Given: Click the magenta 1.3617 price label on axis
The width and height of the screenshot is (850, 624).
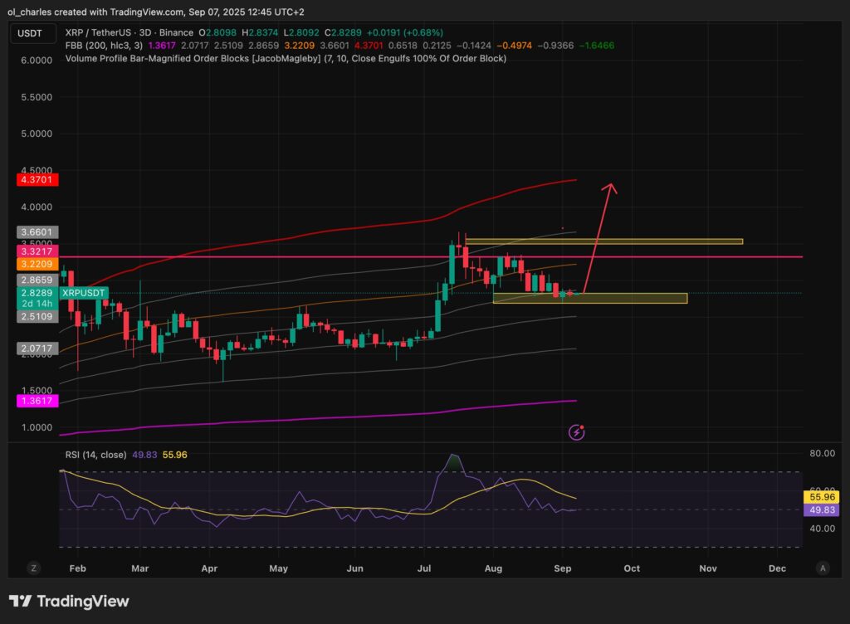Looking at the screenshot, I should (36, 401).
